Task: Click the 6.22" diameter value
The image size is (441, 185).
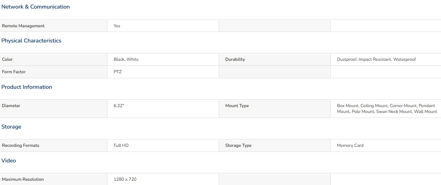Action: pos(119,106)
